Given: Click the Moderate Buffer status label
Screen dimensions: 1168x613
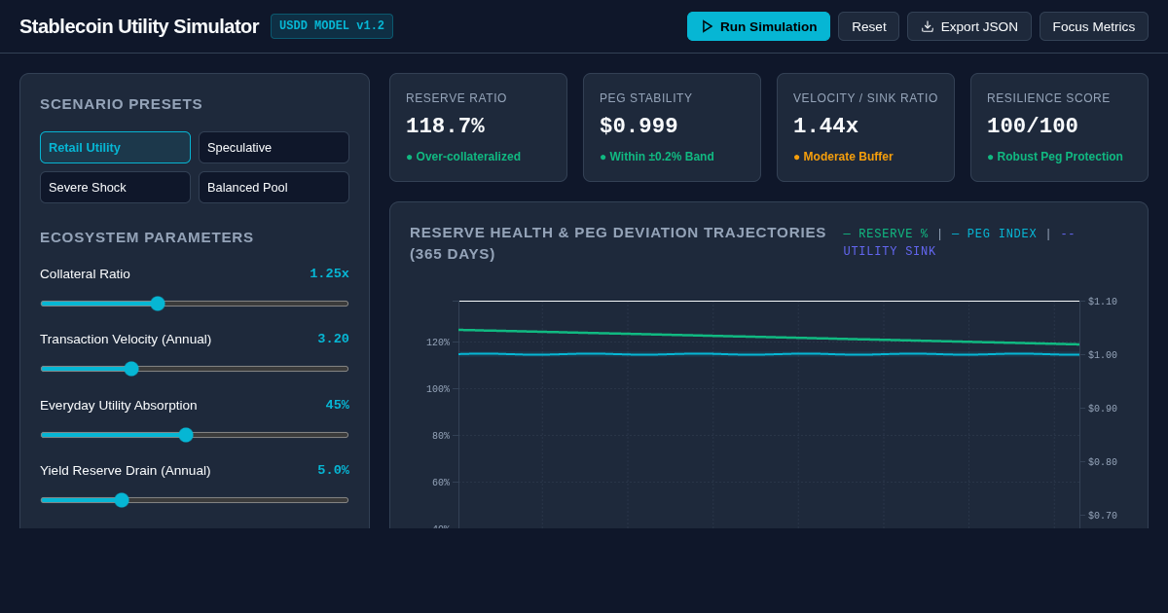Looking at the screenshot, I should (x=843, y=157).
